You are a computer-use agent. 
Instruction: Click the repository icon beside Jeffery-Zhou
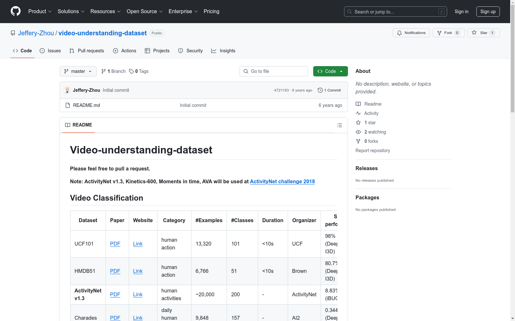(x=13, y=33)
